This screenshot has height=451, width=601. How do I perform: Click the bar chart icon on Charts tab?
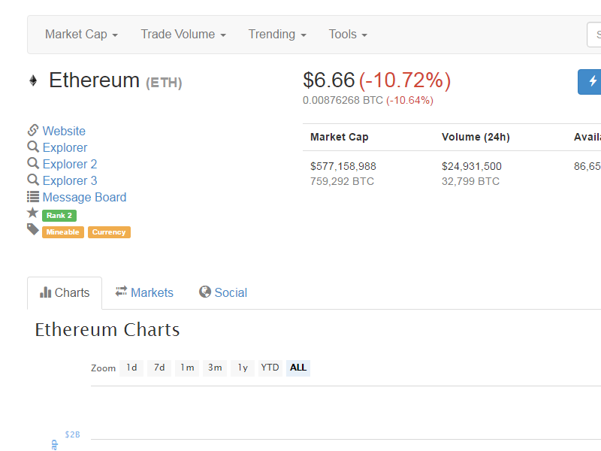click(45, 292)
